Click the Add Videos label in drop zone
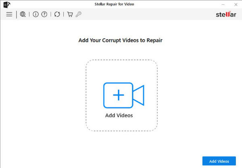242x168 pixels. 119,115
